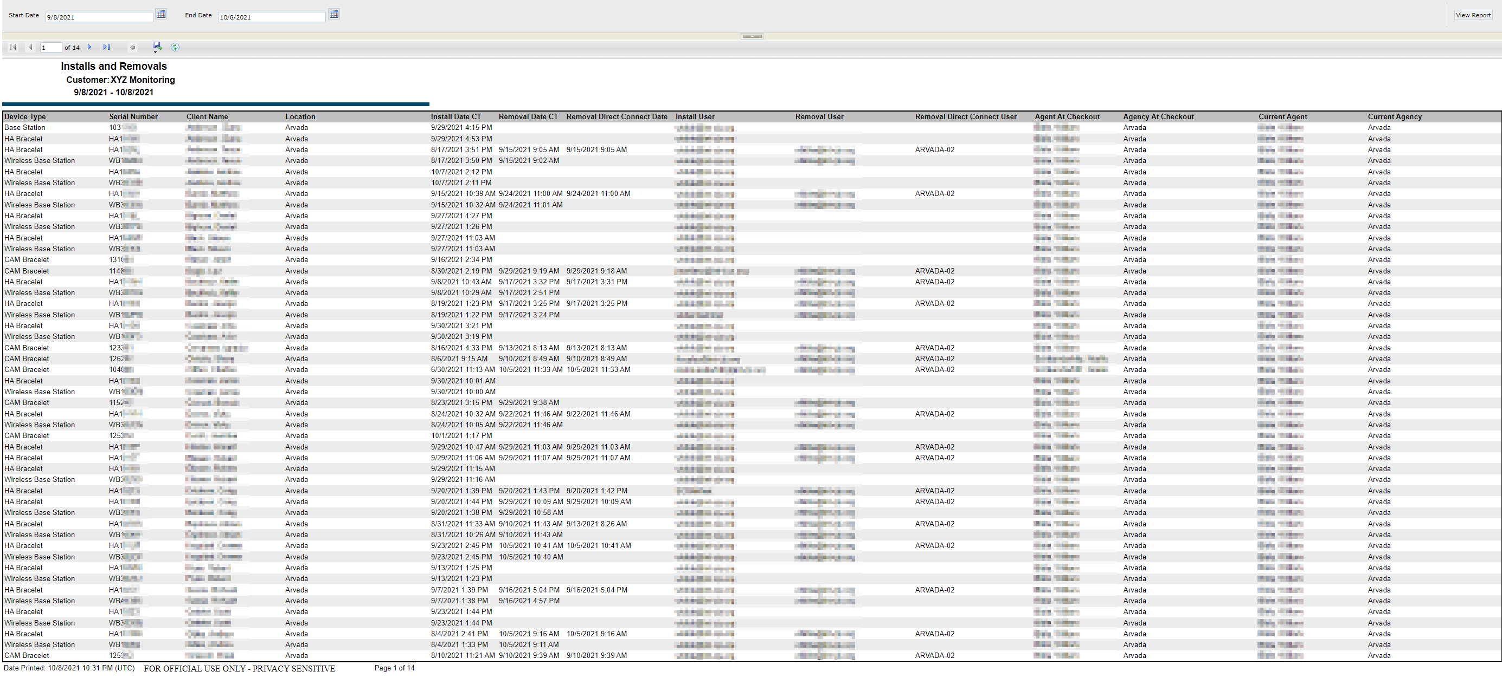Go to the previous report page
The width and height of the screenshot is (1502, 678).
(30, 47)
